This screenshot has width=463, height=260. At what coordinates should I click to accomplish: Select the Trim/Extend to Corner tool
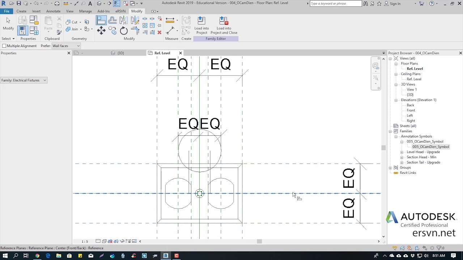[135, 31]
